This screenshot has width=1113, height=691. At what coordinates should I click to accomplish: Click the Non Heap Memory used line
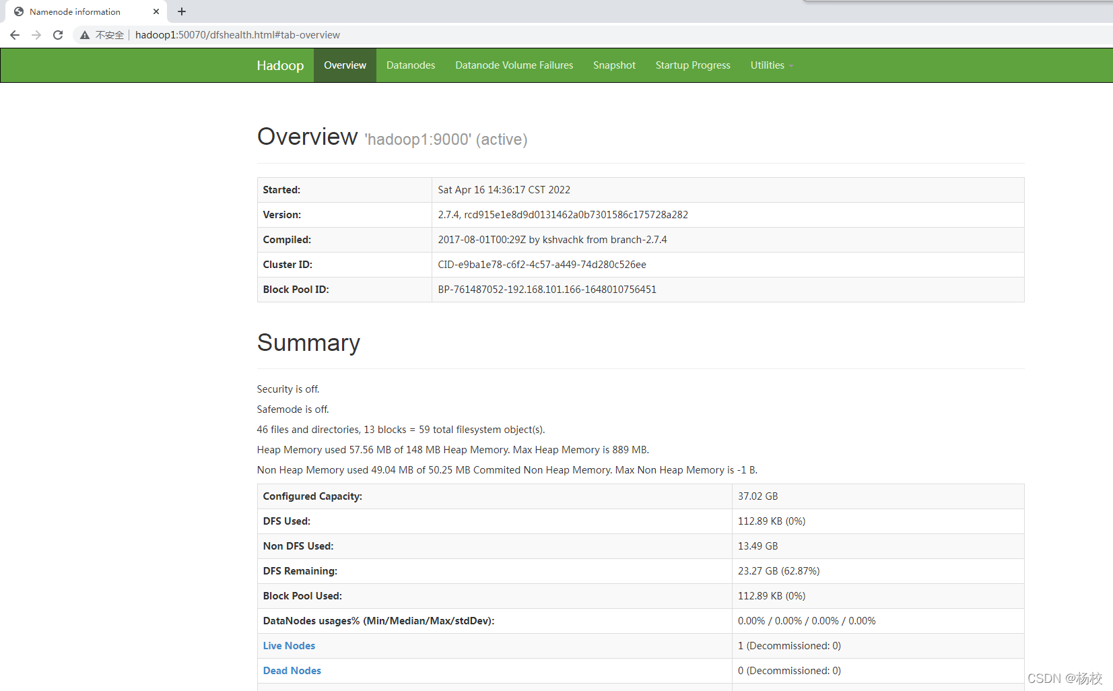pyautogui.click(x=507, y=470)
